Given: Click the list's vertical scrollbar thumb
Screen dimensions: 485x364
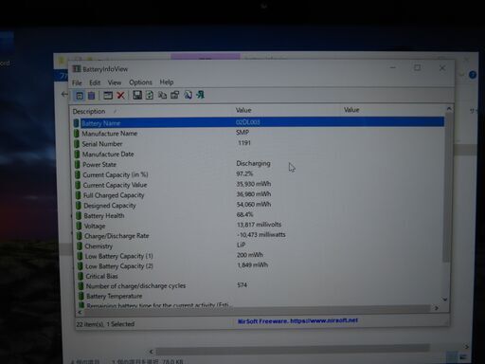Looking at the screenshot, I should coord(446,188).
